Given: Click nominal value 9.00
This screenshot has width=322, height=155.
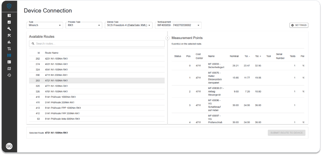Looking at the screenshot, I should (236, 91).
